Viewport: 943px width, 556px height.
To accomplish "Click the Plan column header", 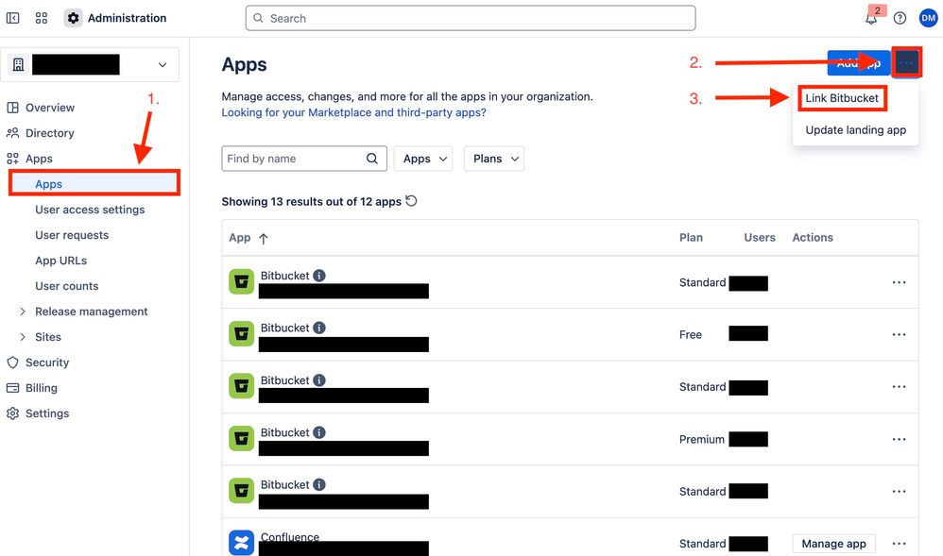I will point(691,238).
